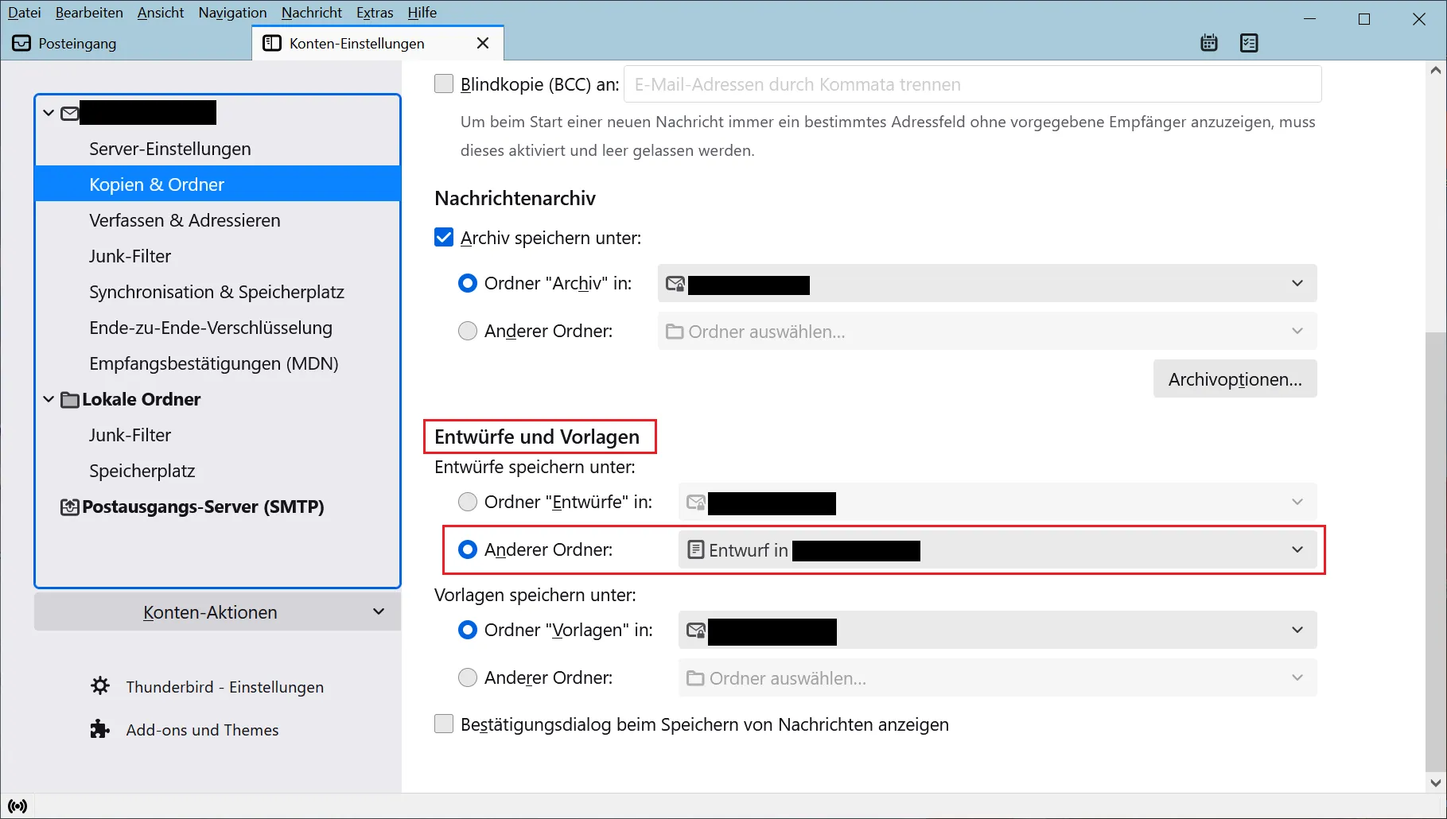This screenshot has width=1447, height=819.
Task: Maximize the Thunderbird window
Action: [x=1364, y=18]
